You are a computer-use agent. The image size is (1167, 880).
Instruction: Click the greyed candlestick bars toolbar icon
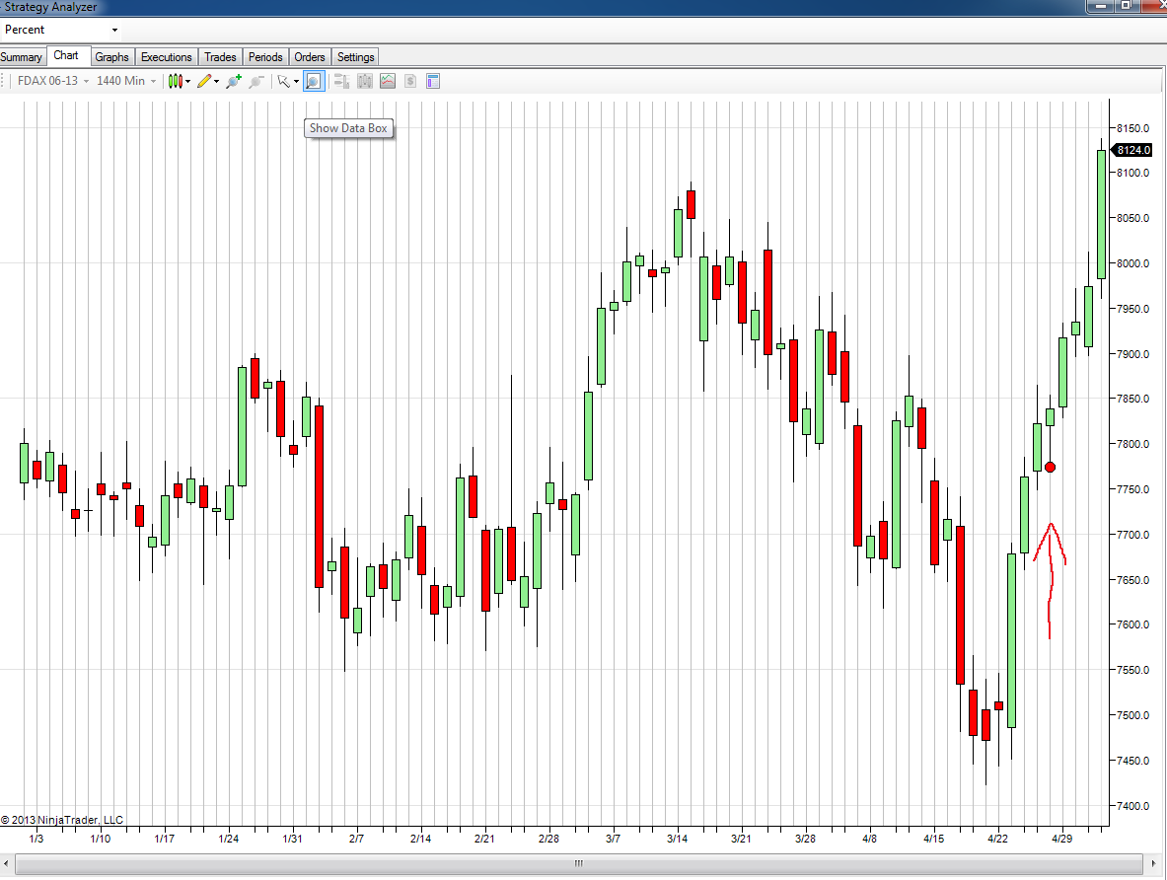tap(365, 81)
